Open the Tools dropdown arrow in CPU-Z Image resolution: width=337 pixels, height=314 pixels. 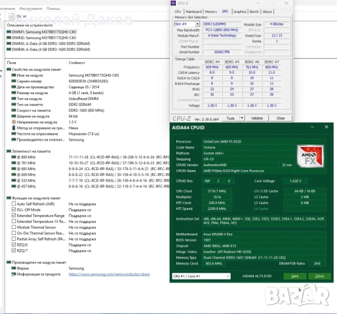(x=242, y=118)
